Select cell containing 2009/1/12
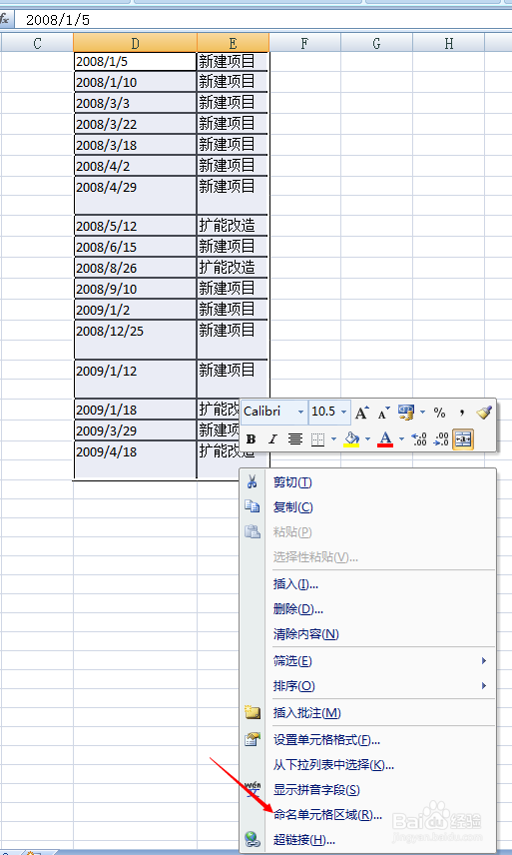 pyautogui.click(x=135, y=379)
